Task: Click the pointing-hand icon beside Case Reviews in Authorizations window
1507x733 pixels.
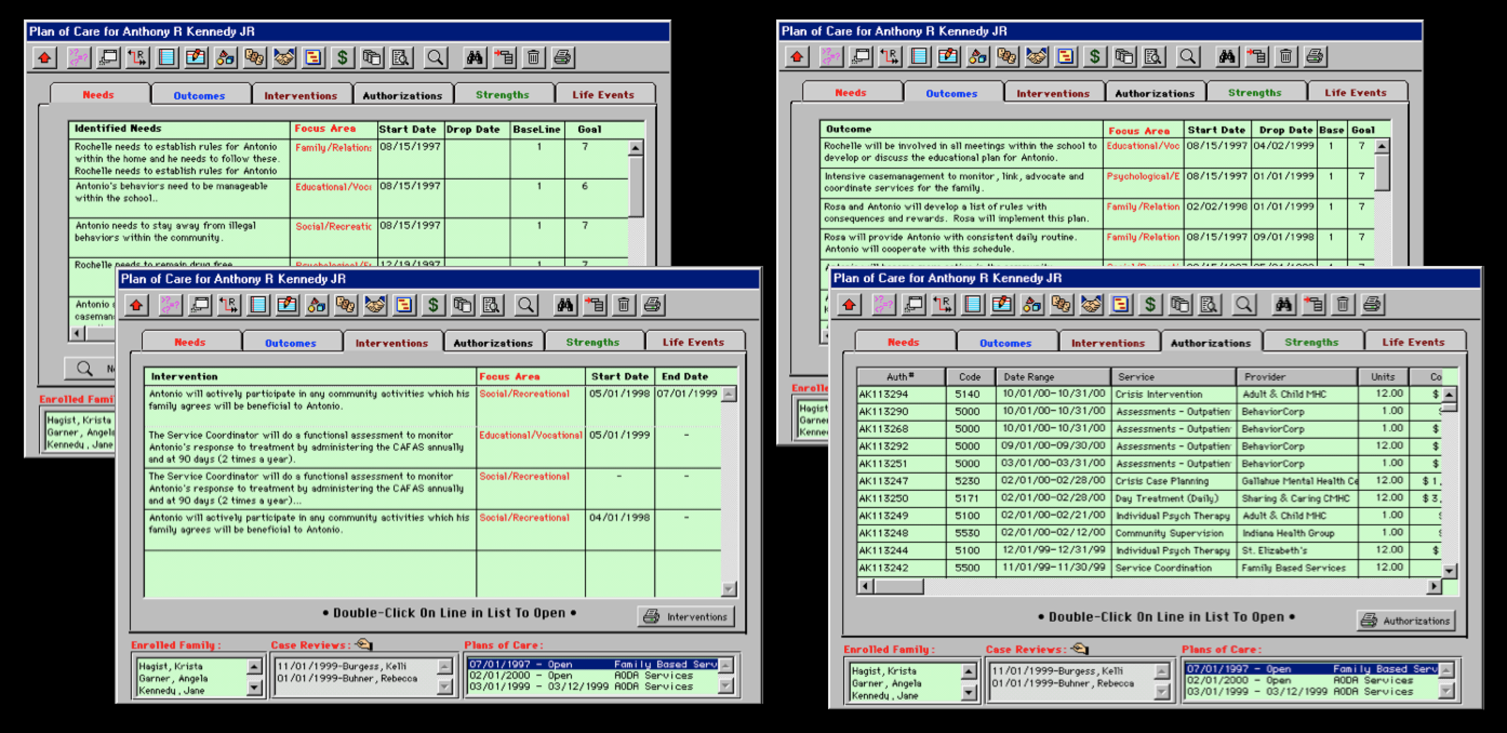Action: 1079,648
